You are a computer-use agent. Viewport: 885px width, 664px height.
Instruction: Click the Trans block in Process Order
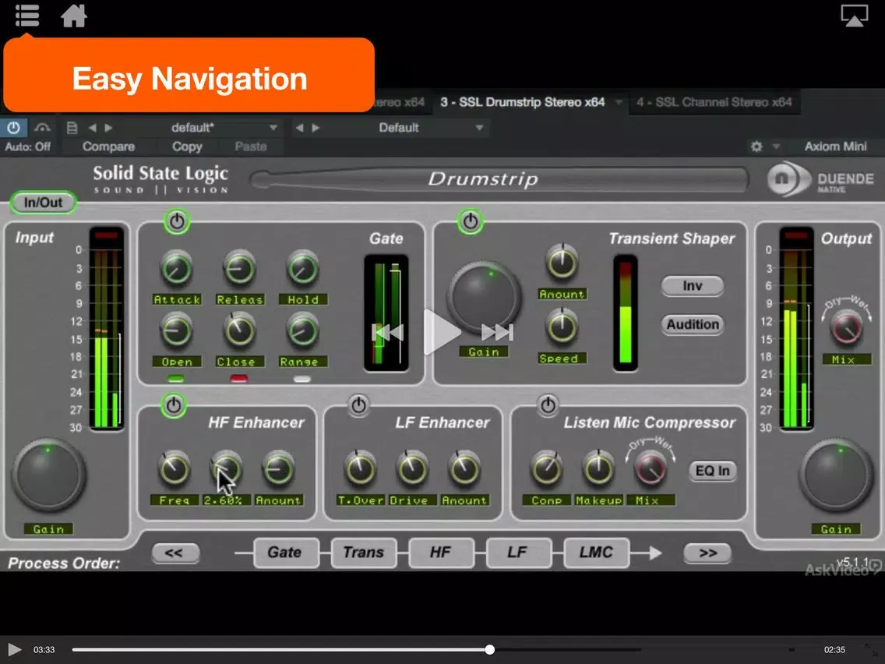point(363,552)
